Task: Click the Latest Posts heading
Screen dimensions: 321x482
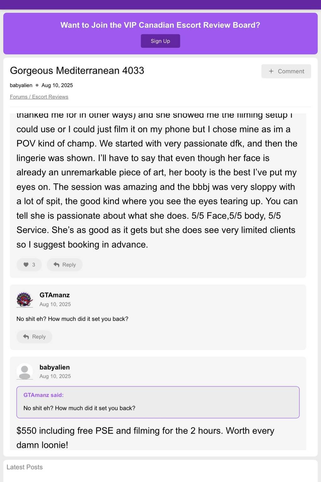Action: point(24,467)
